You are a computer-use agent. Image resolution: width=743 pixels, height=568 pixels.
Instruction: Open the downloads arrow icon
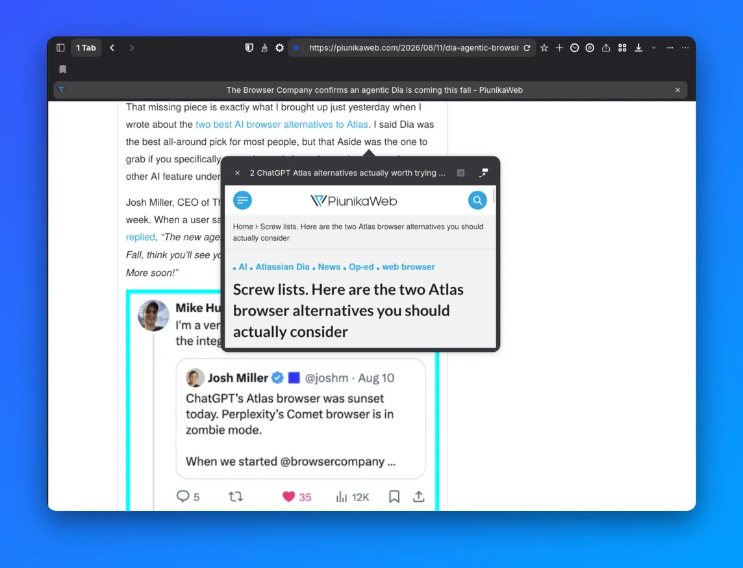click(x=638, y=48)
